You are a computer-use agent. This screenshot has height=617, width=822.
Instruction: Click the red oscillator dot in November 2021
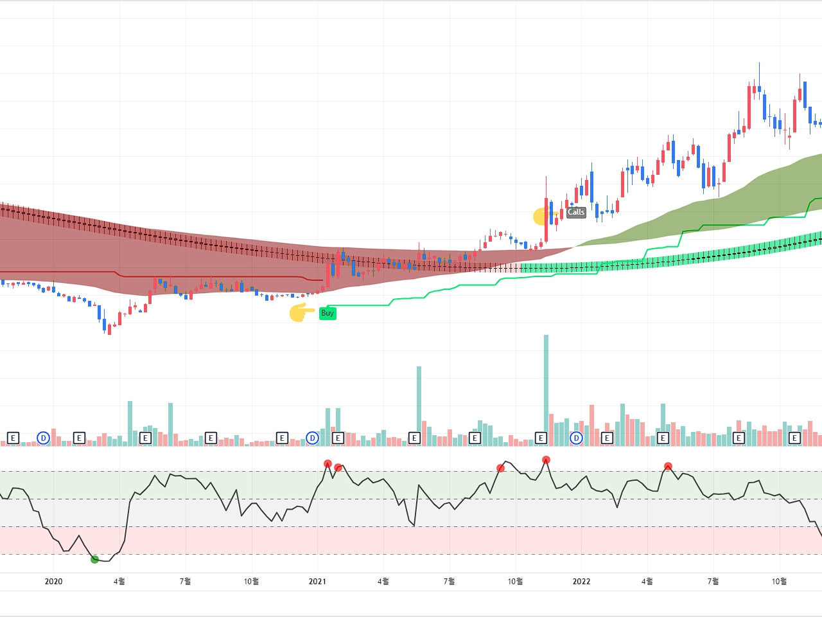point(546,460)
